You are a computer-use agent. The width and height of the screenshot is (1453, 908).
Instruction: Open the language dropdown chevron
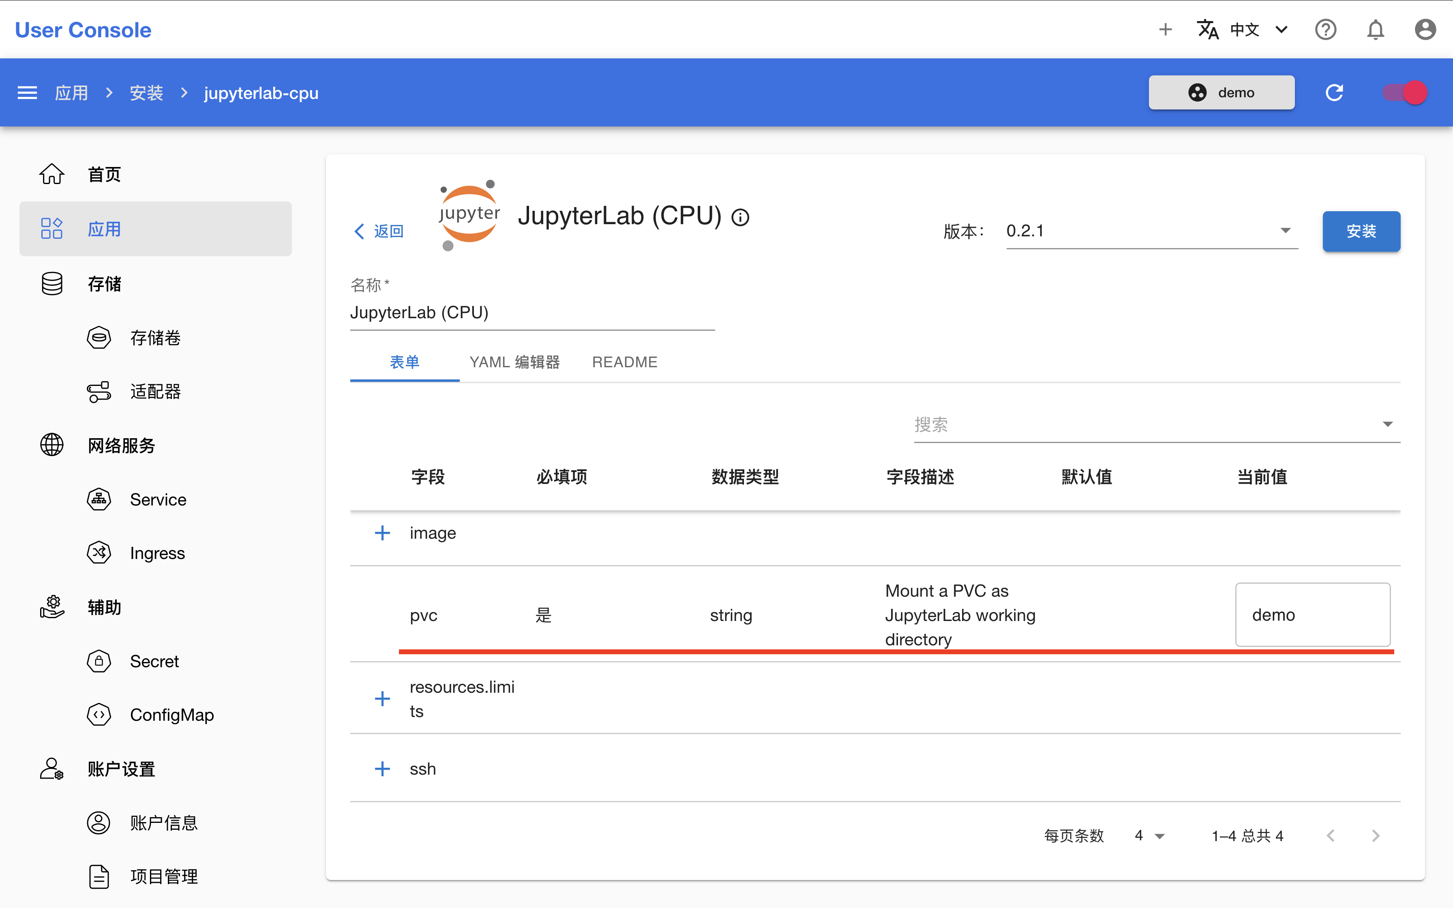(1281, 30)
